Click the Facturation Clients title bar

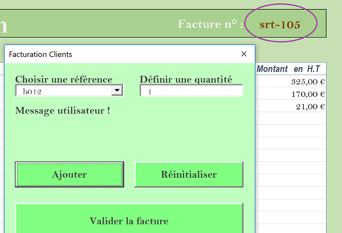(x=114, y=54)
